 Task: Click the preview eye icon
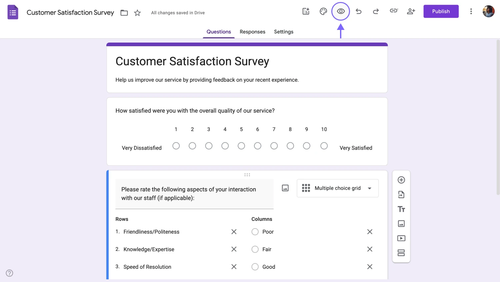click(x=340, y=11)
